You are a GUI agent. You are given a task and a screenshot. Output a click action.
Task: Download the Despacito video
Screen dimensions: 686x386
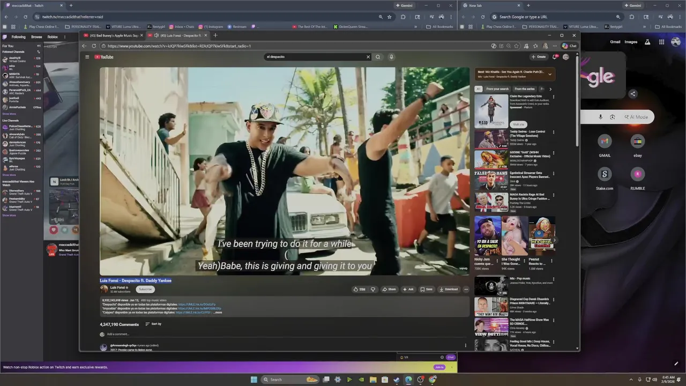coord(449,289)
